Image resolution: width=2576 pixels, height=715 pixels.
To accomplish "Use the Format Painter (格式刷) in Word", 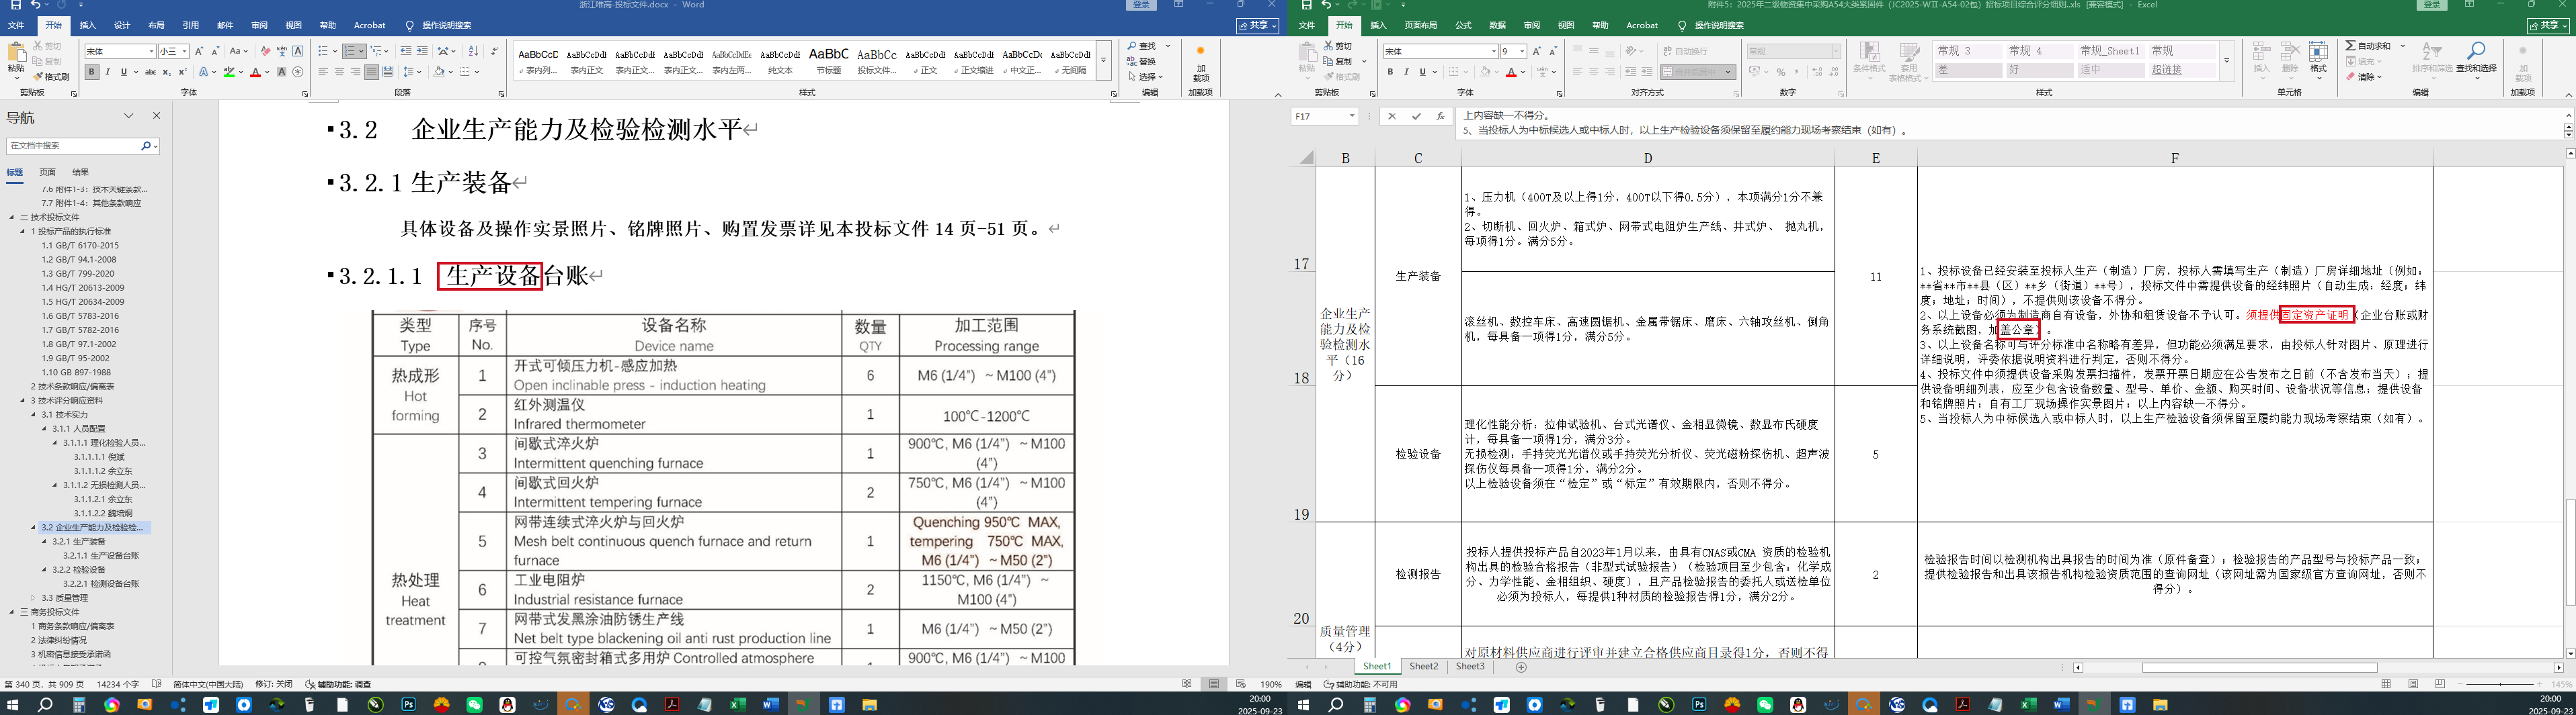I will click(x=50, y=77).
